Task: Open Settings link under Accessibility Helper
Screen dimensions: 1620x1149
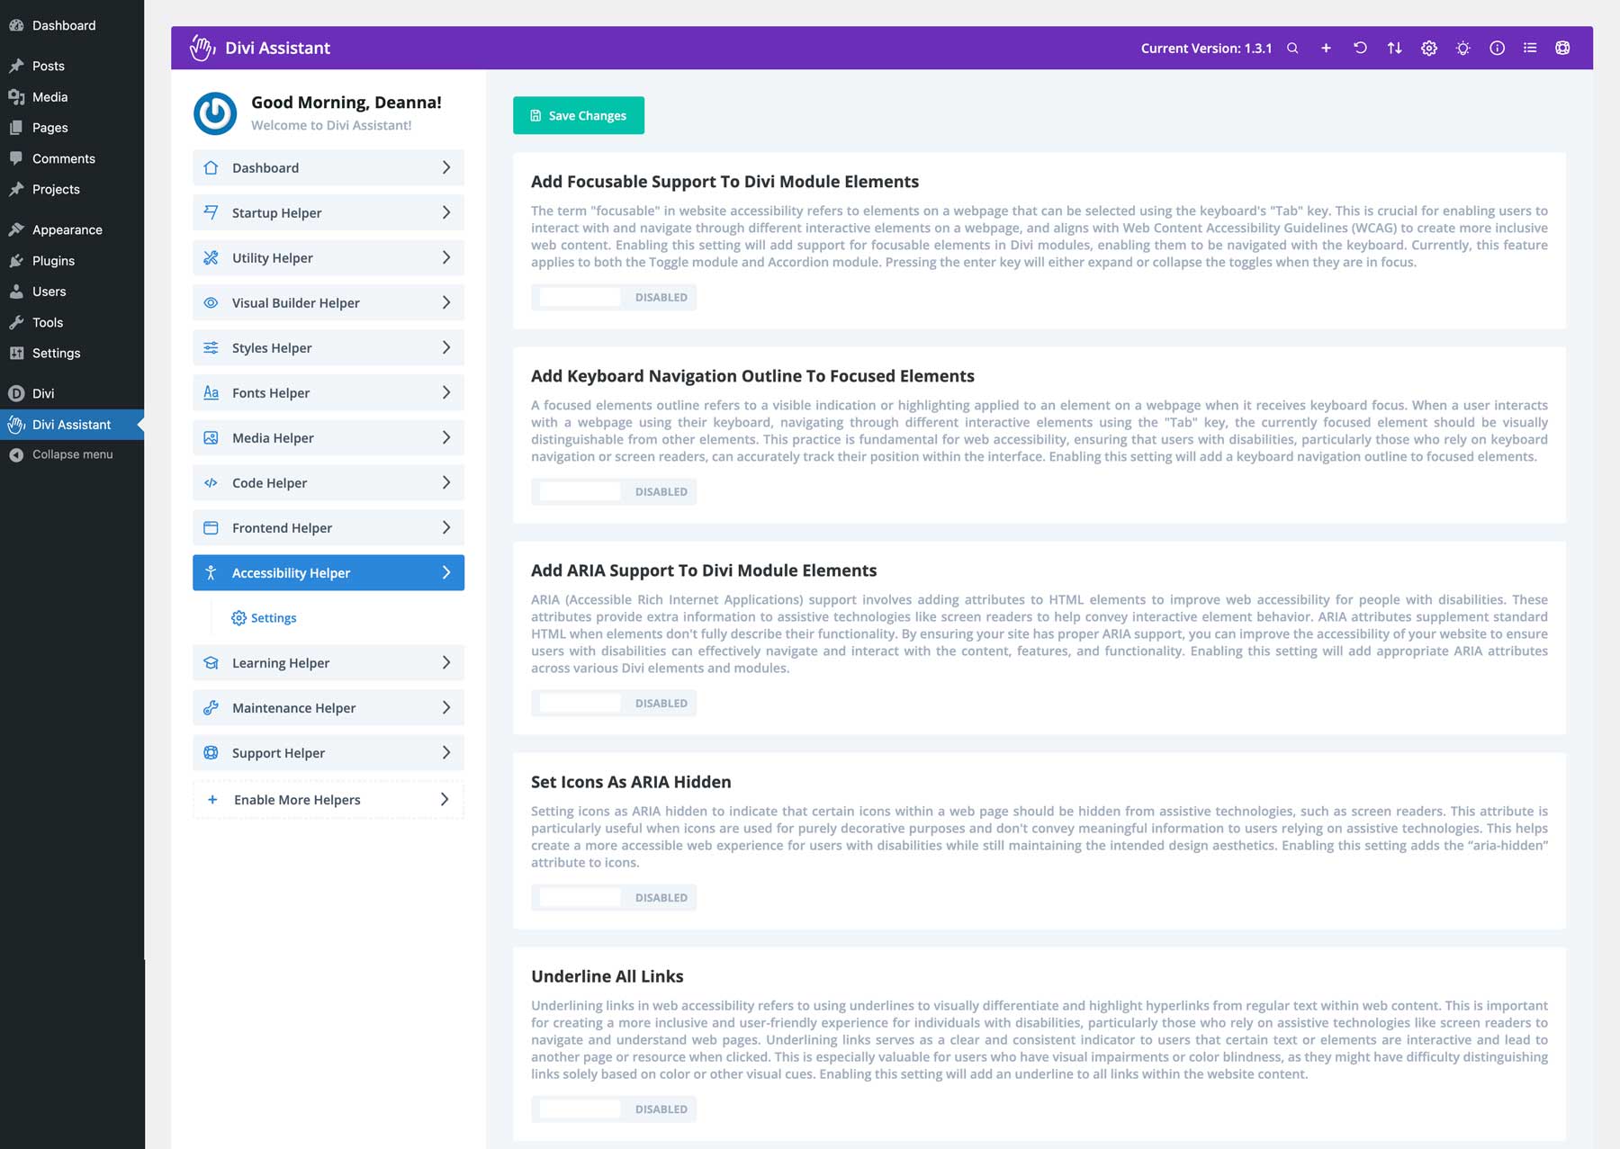Action: point(264,618)
